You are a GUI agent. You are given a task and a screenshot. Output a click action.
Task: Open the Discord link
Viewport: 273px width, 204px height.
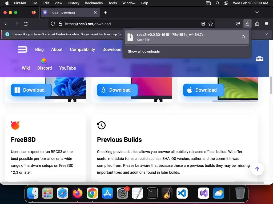coord(45,68)
